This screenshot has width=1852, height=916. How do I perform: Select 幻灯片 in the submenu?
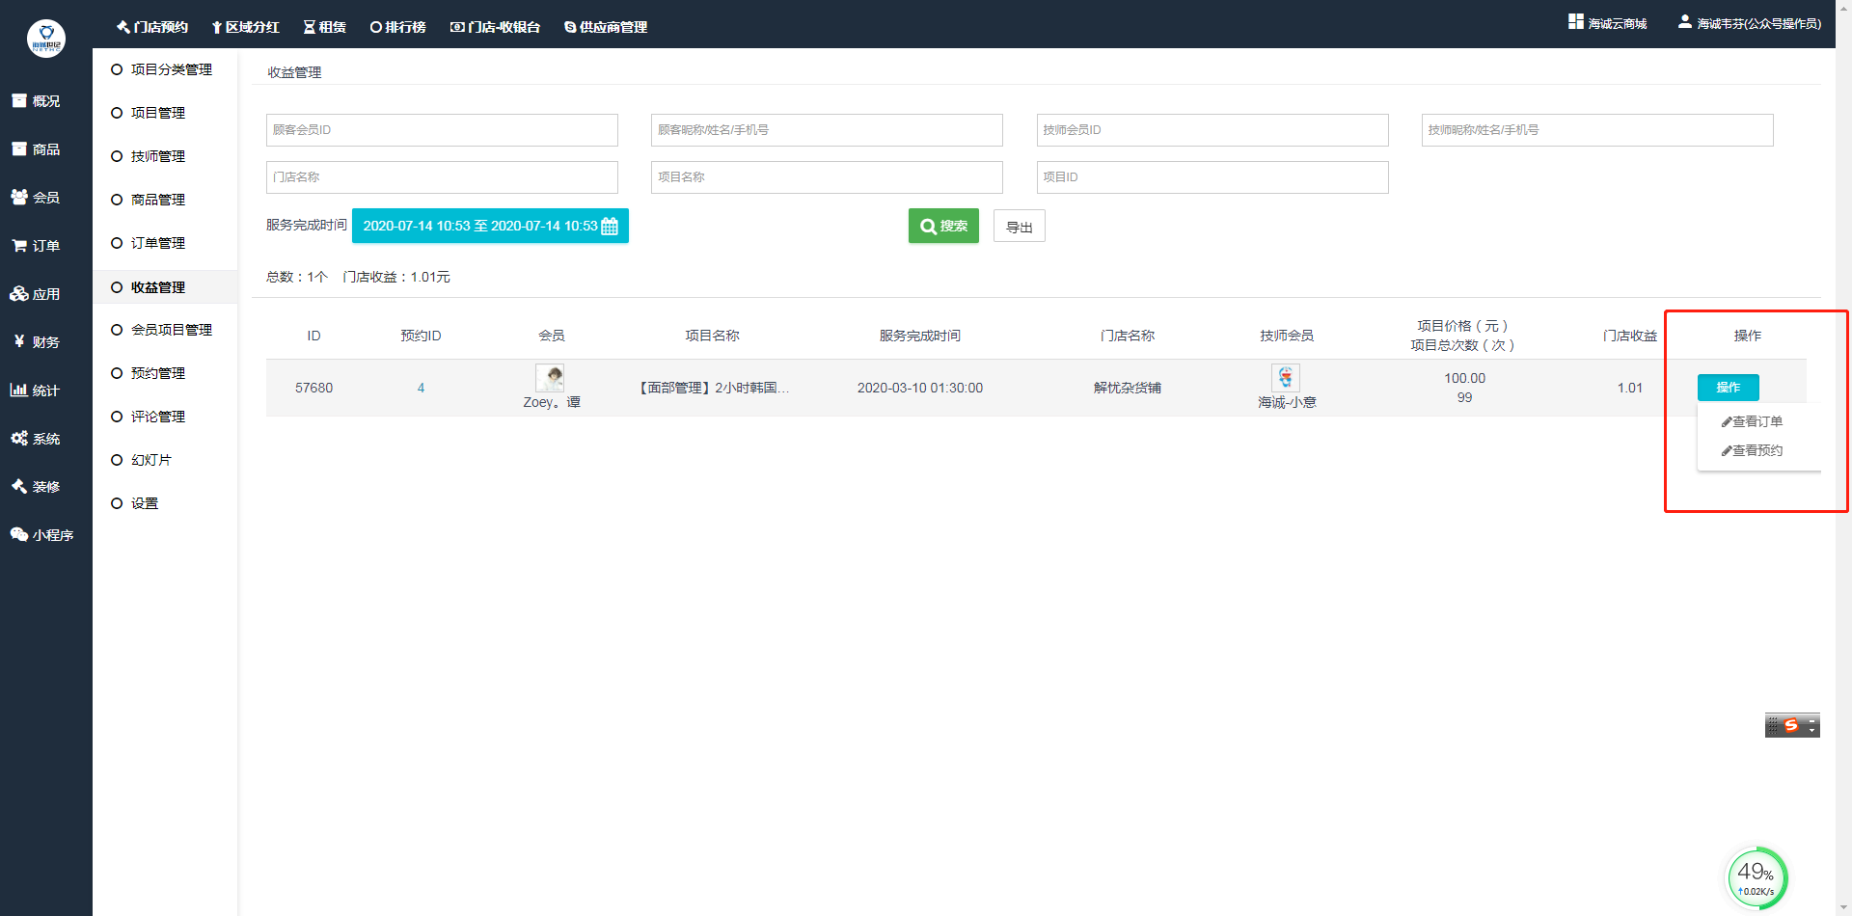pyautogui.click(x=142, y=460)
